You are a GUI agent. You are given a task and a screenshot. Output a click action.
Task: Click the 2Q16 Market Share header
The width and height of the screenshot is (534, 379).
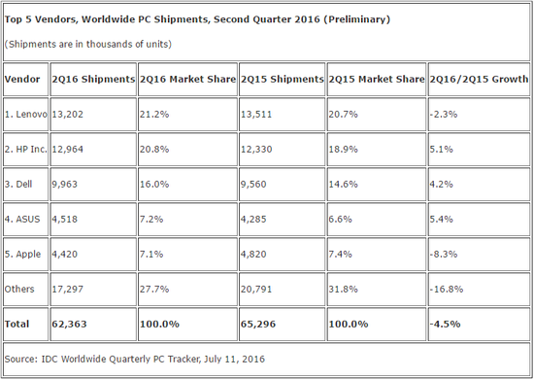[x=187, y=79]
